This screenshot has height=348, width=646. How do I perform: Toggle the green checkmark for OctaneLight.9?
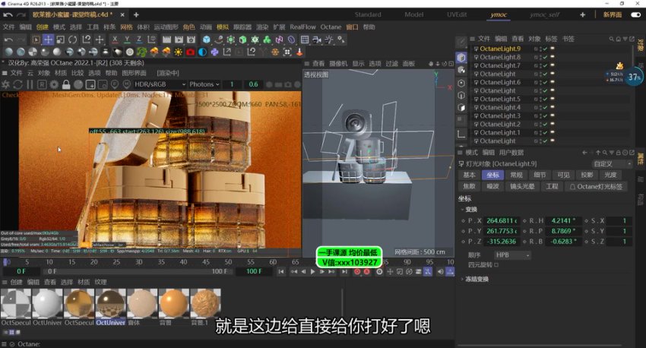point(544,49)
